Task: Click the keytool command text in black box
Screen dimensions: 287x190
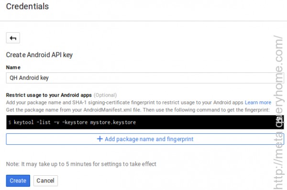Action: click(75, 122)
